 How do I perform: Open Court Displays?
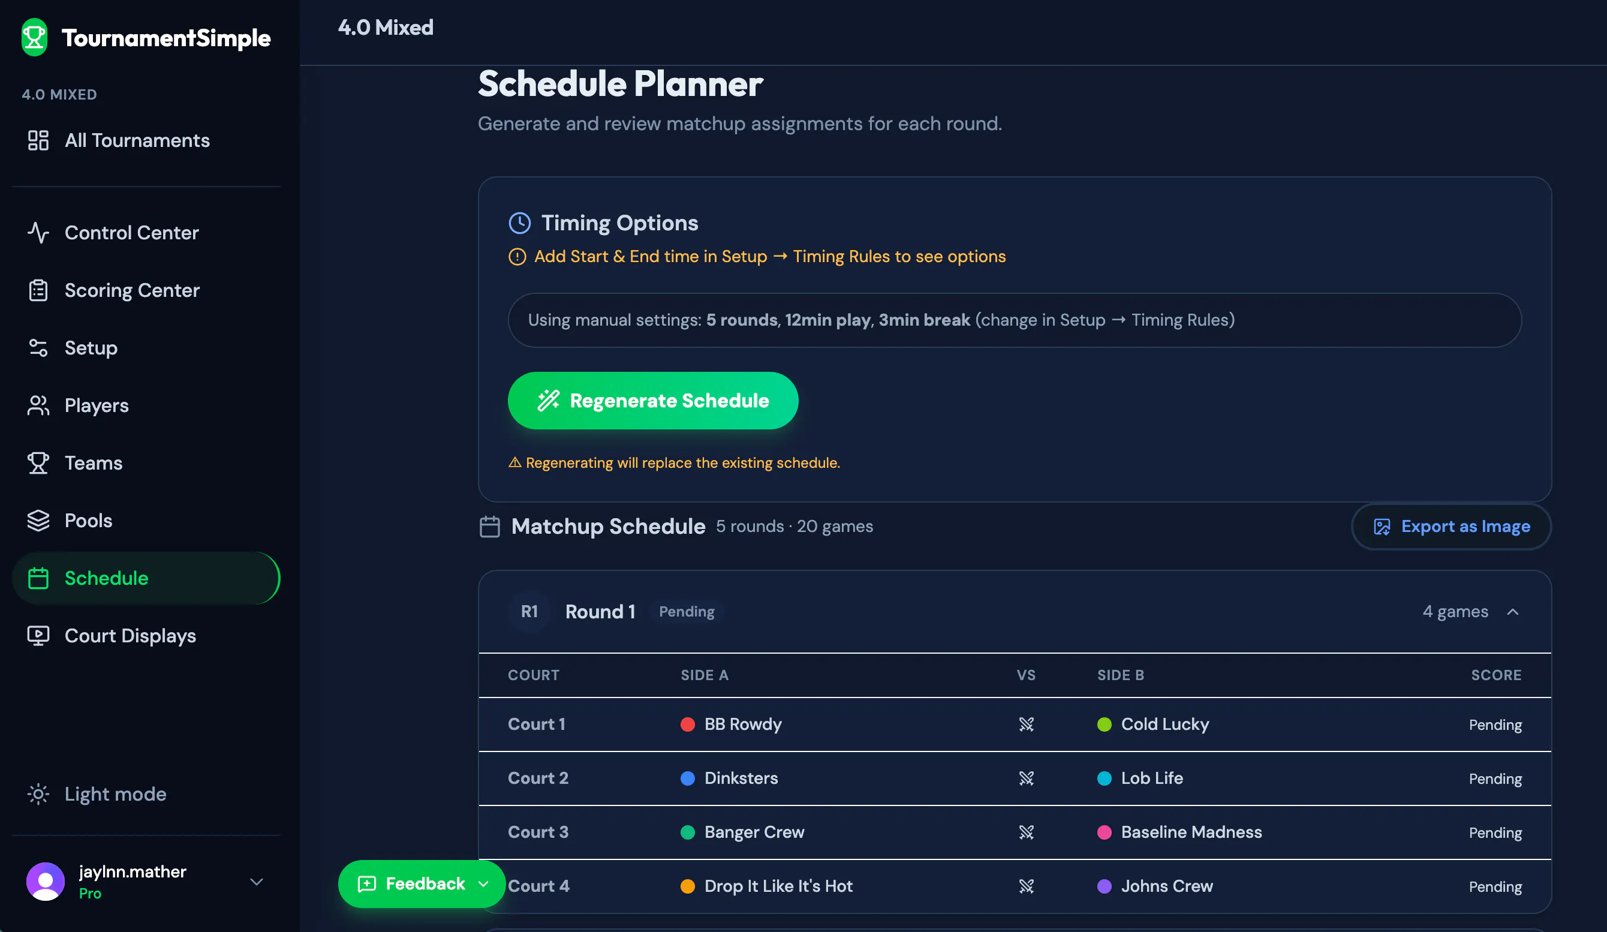click(146, 636)
